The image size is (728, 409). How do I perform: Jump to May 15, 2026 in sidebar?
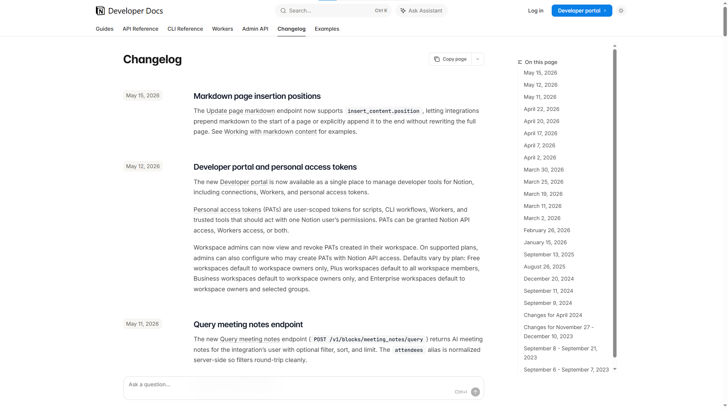pyautogui.click(x=540, y=73)
